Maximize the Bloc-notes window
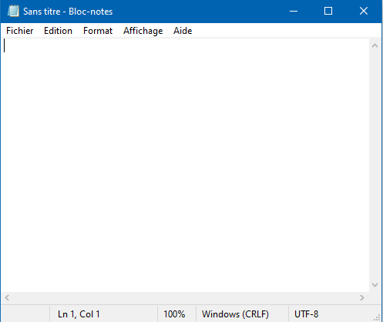 click(x=328, y=12)
